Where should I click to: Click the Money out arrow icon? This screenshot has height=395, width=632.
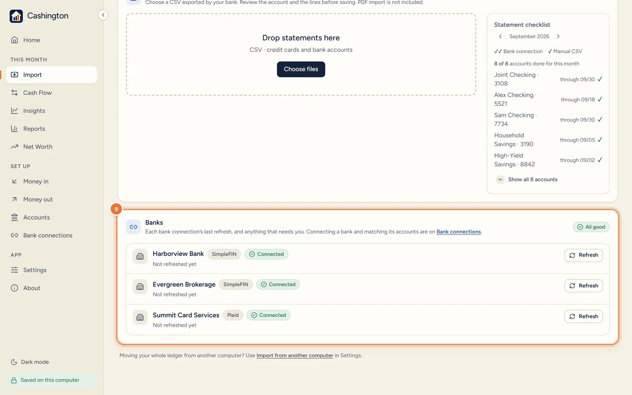tap(14, 199)
